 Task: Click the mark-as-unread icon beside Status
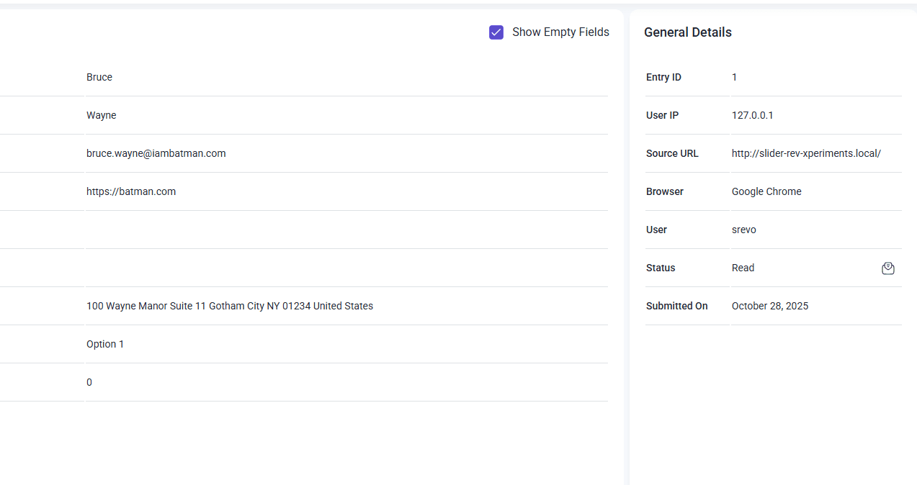click(x=888, y=268)
